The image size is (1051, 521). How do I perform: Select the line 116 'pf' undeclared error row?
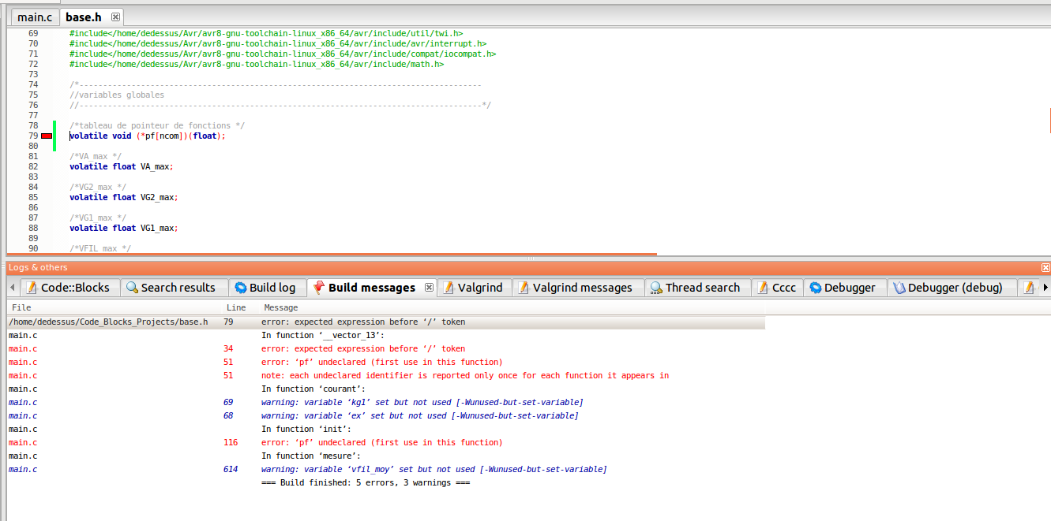point(386,442)
